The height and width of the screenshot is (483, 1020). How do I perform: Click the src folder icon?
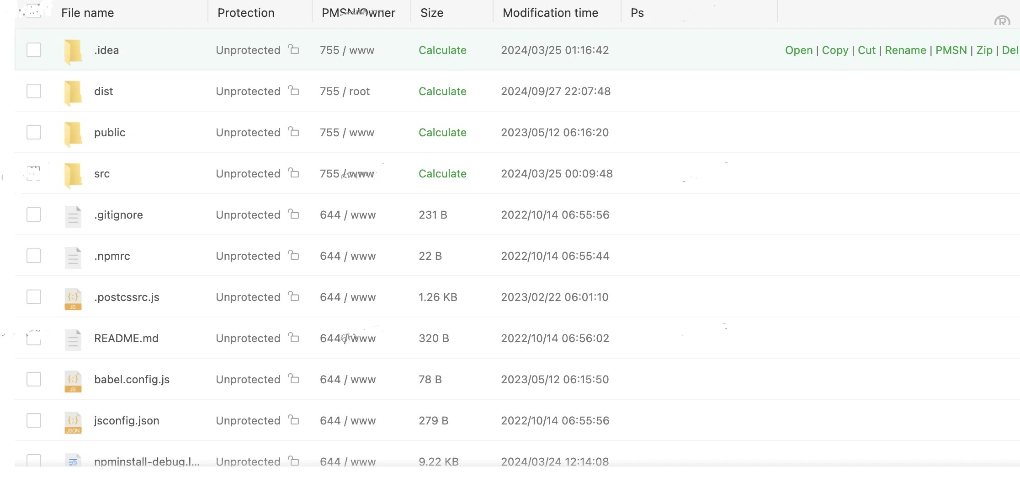click(73, 174)
